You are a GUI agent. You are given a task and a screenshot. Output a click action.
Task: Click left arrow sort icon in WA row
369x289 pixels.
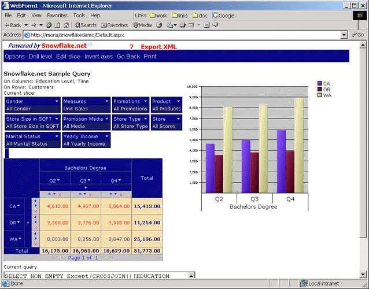pyautogui.click(x=35, y=234)
